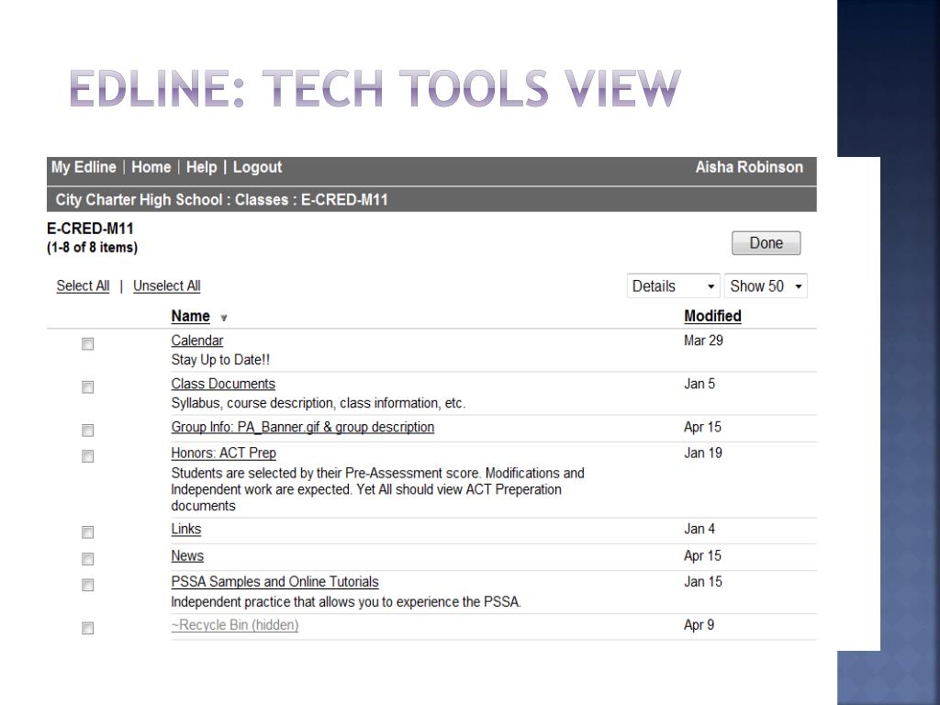
Task: Check the Recycle Bin (hidden) checkbox
Action: coord(87,628)
